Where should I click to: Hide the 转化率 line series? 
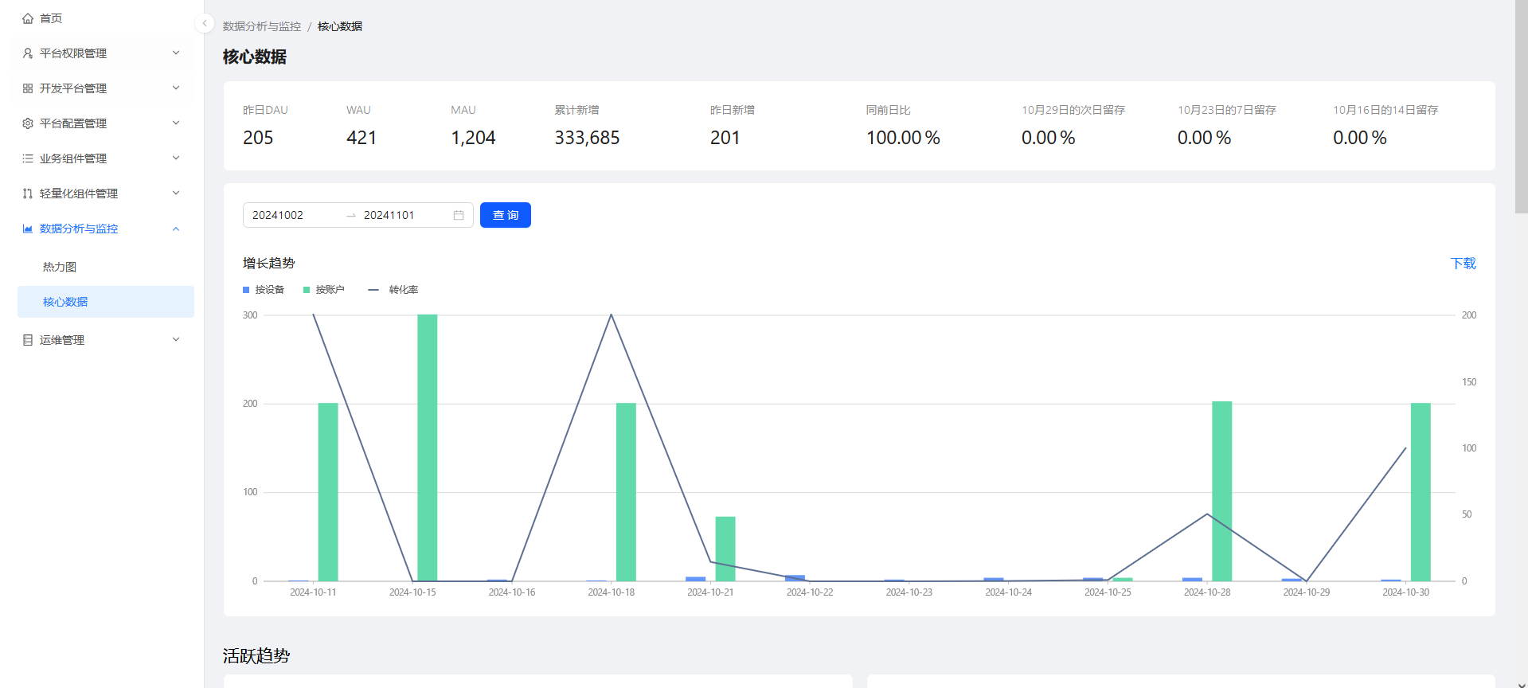pos(393,290)
